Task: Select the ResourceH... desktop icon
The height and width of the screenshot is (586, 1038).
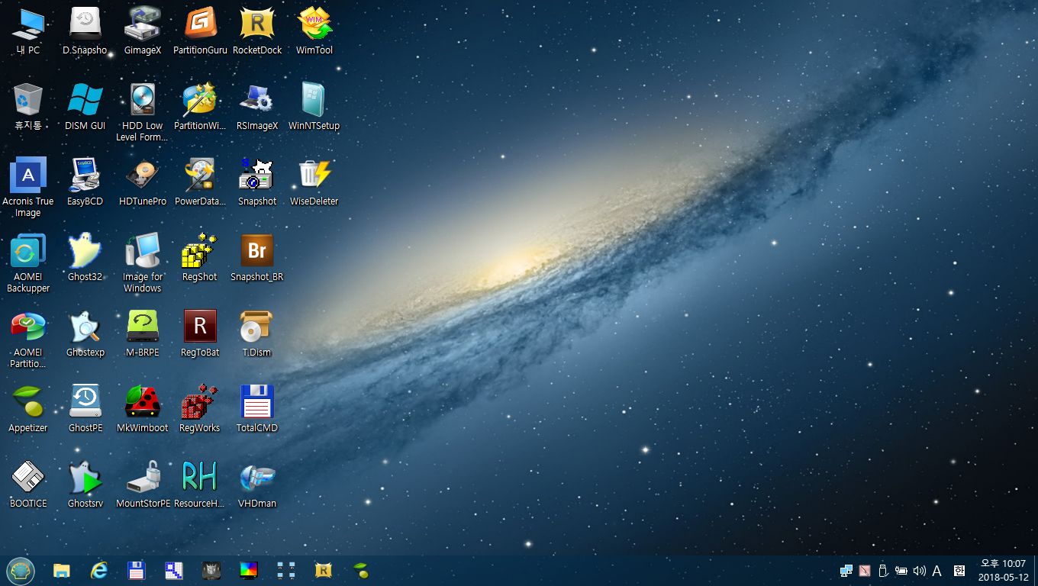Action: [200, 485]
